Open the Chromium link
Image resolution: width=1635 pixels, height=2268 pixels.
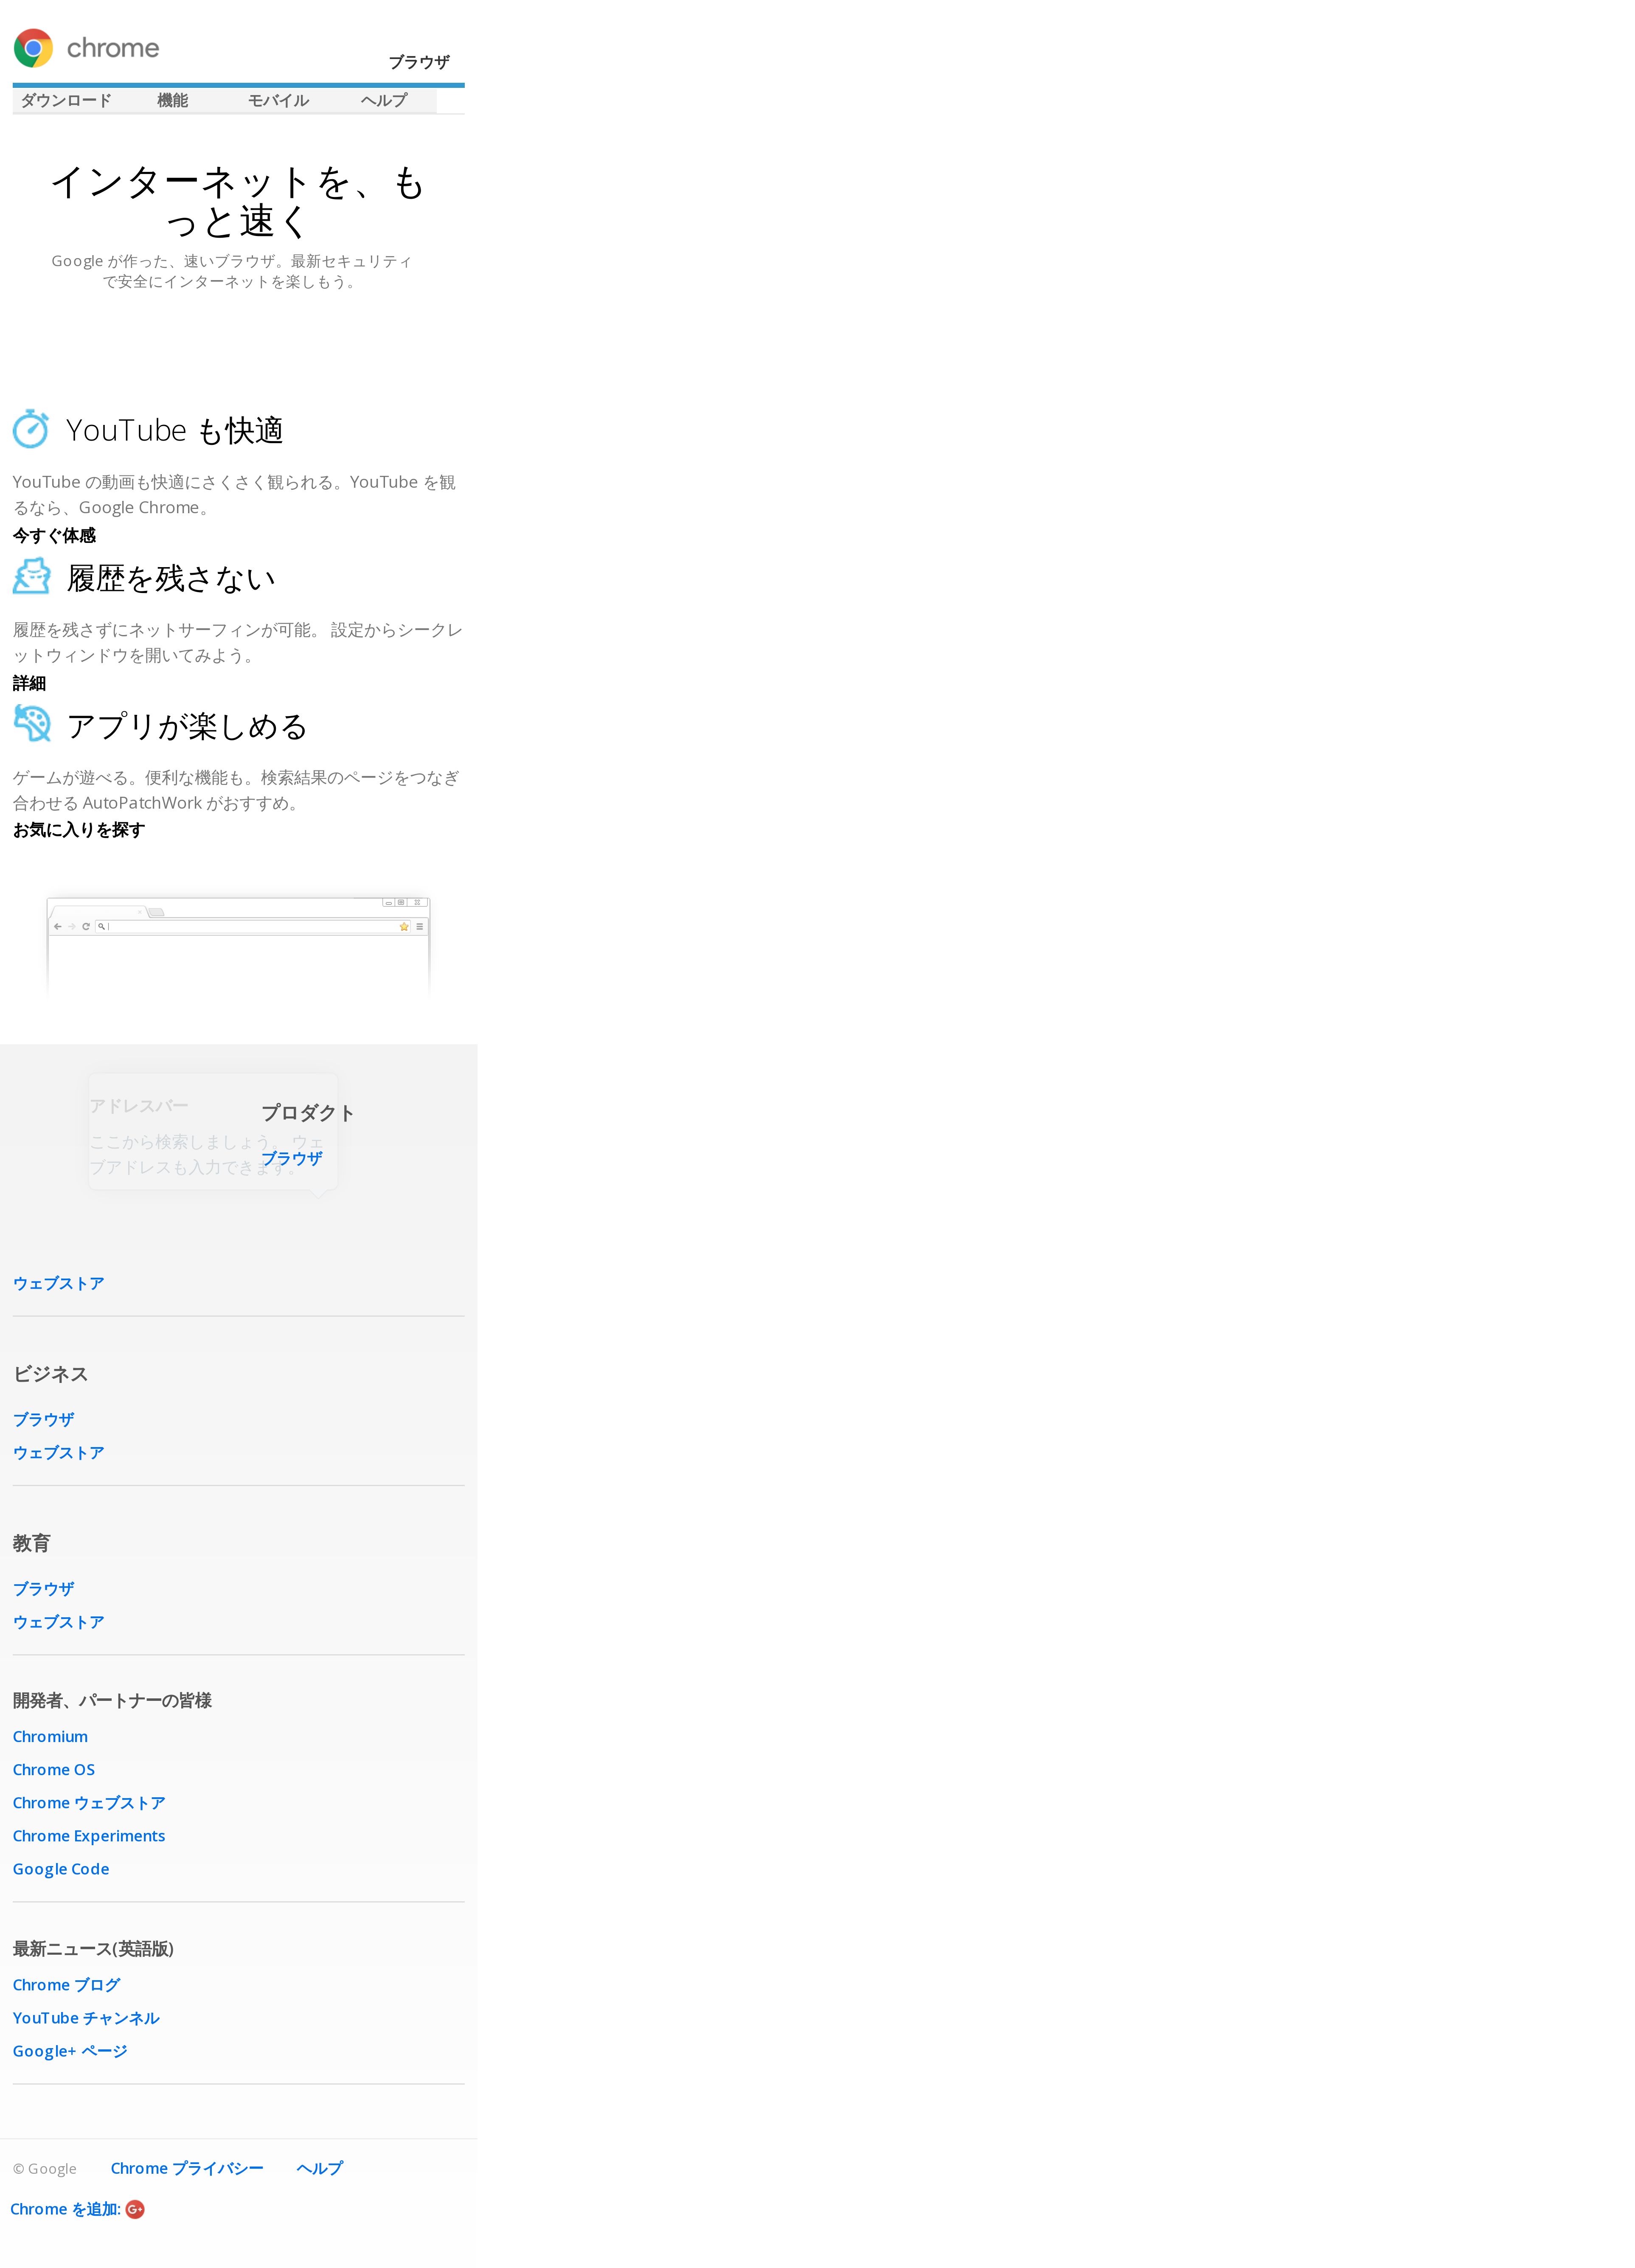pos(50,1737)
